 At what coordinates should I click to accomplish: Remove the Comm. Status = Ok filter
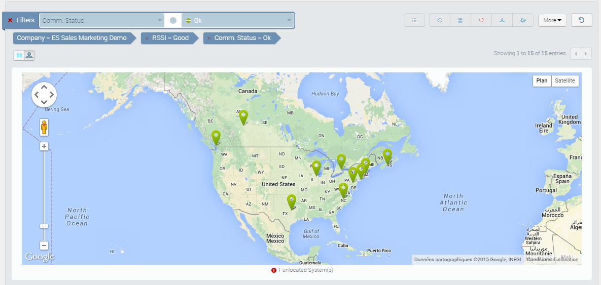(x=209, y=38)
